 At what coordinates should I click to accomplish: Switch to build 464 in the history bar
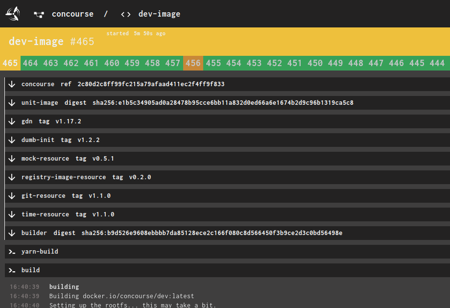point(30,63)
